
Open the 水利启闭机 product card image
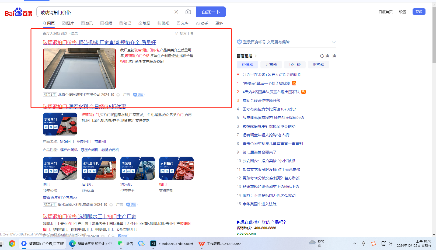[x=99, y=168]
